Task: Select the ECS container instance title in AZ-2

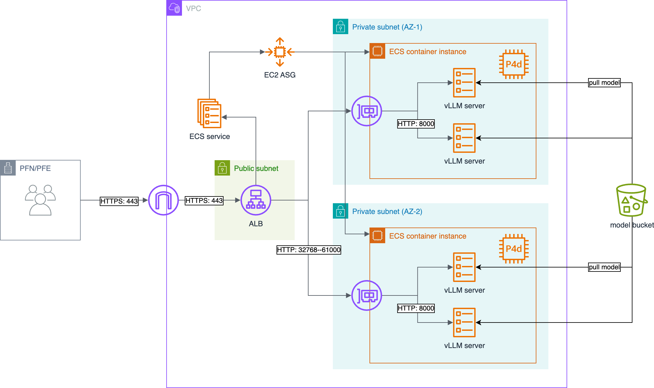Action: (428, 236)
